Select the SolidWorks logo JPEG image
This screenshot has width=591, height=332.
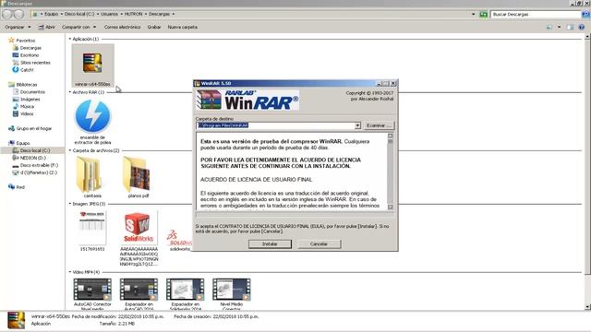[x=139, y=238]
